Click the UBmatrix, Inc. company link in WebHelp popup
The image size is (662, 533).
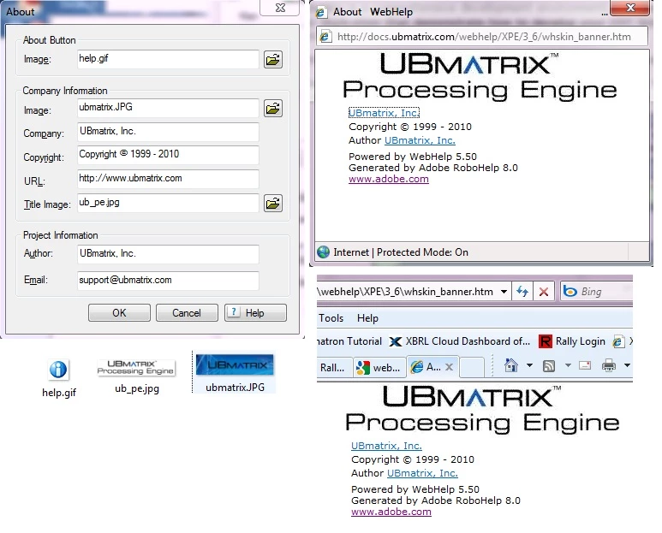[384, 113]
